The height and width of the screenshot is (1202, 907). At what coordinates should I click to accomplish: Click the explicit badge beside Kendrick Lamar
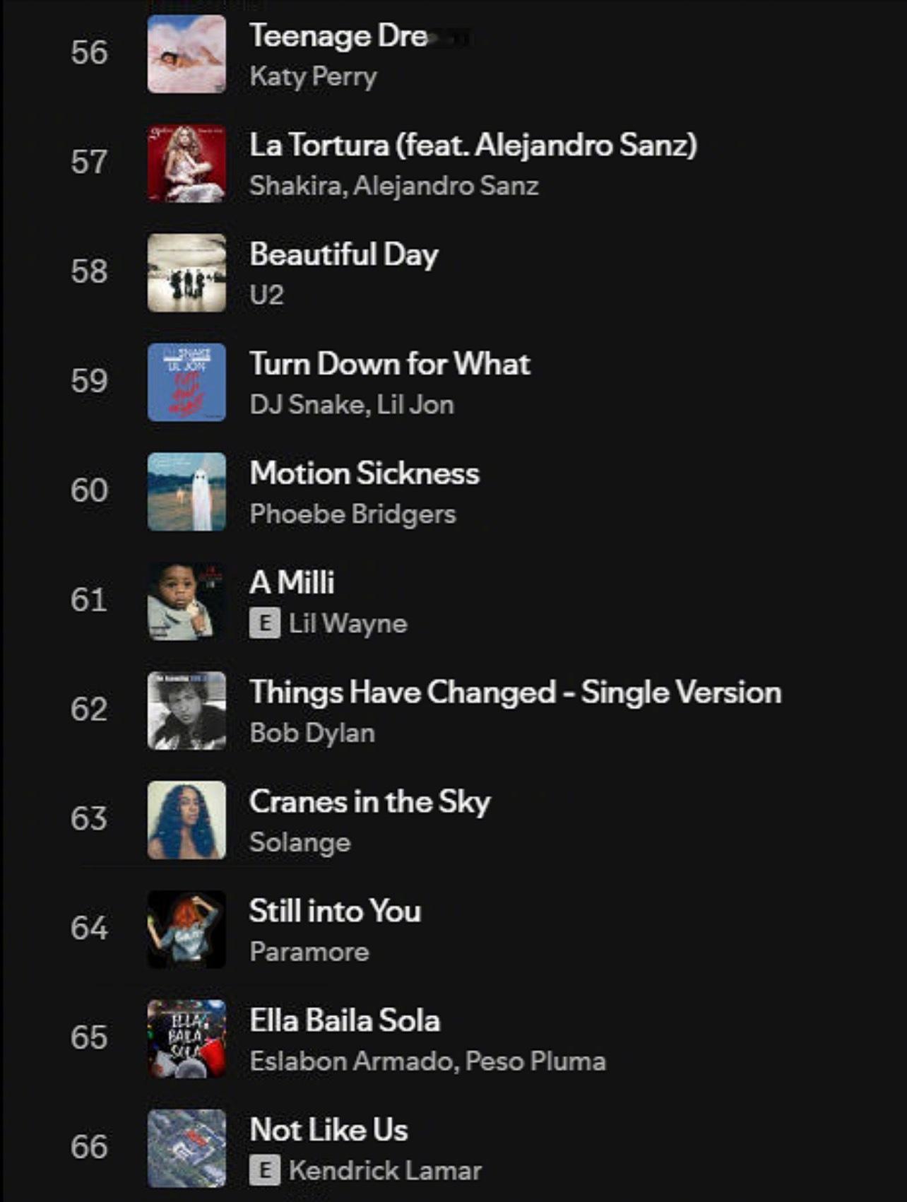(x=265, y=1170)
